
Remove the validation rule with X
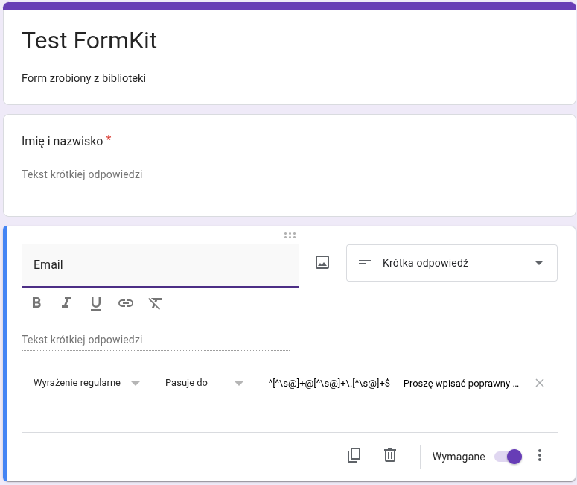click(540, 383)
